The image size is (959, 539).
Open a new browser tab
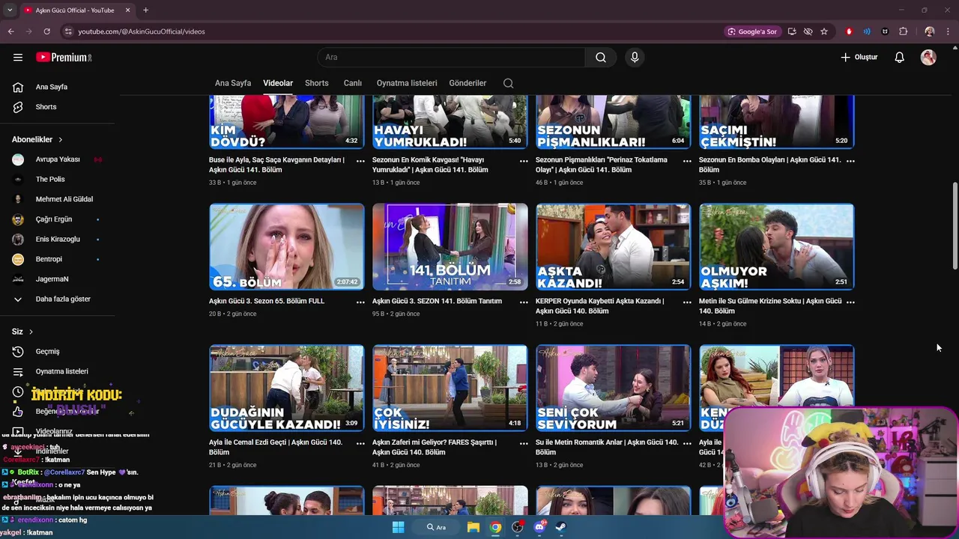click(x=145, y=10)
